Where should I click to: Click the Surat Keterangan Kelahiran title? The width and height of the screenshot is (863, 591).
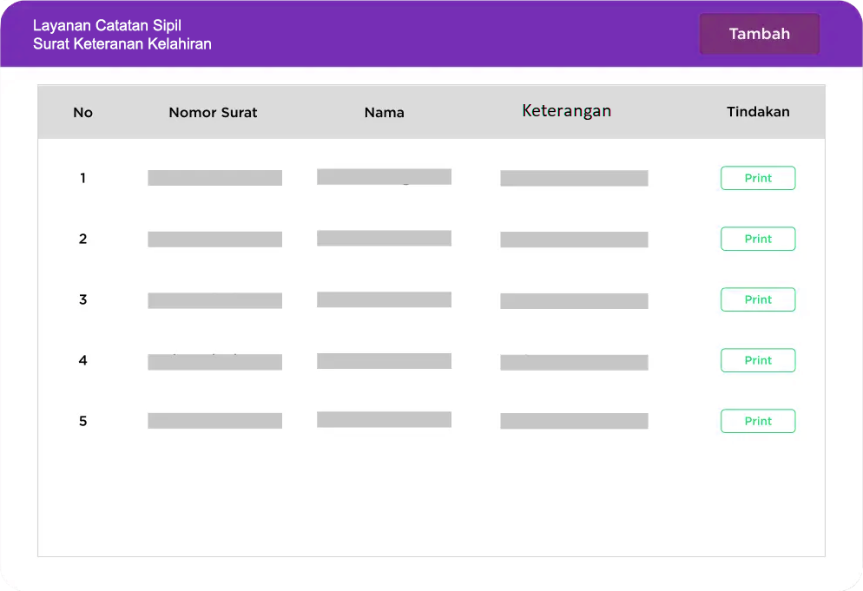(x=122, y=44)
